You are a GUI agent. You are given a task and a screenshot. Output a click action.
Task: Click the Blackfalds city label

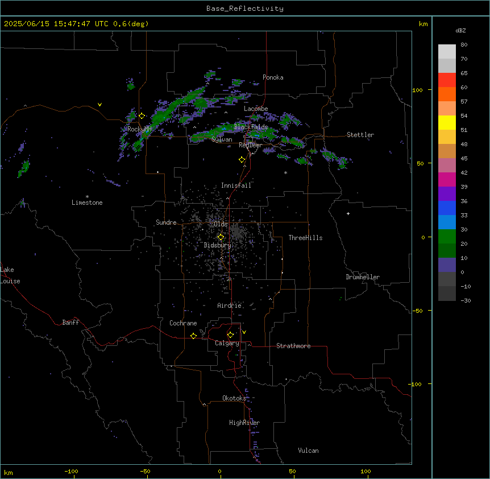(251, 127)
